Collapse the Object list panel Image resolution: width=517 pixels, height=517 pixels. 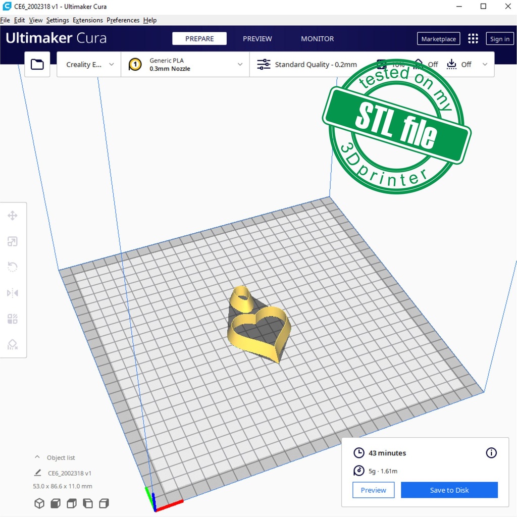pos(37,457)
